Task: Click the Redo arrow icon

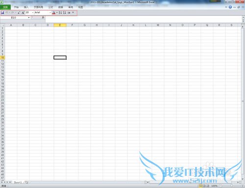Action: point(13,13)
